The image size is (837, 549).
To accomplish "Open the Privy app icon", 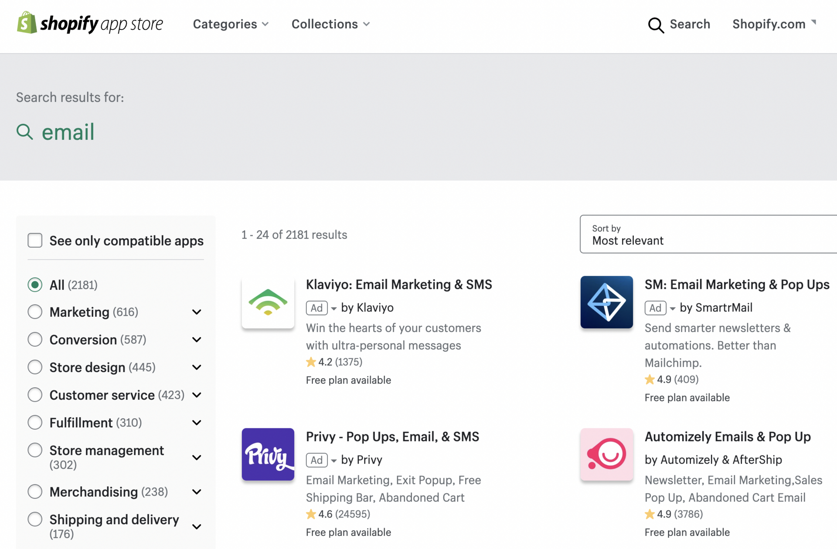I will [268, 454].
